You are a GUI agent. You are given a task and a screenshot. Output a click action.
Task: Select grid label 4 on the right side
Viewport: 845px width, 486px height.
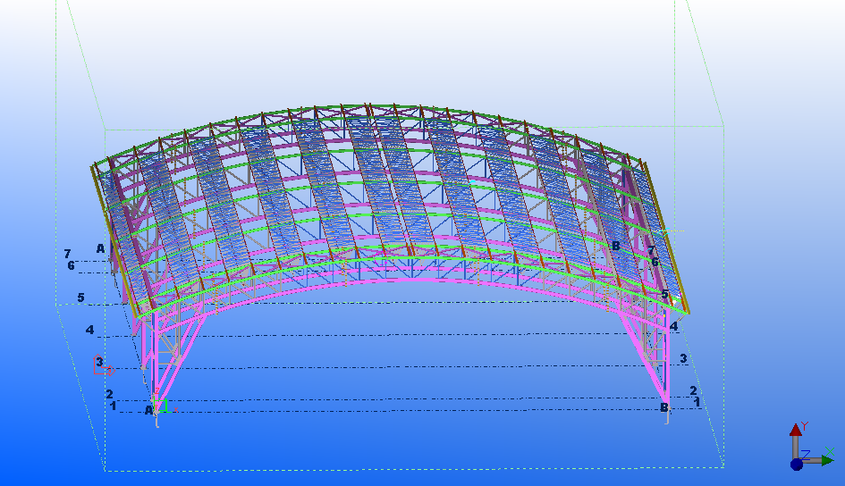pyautogui.click(x=673, y=327)
